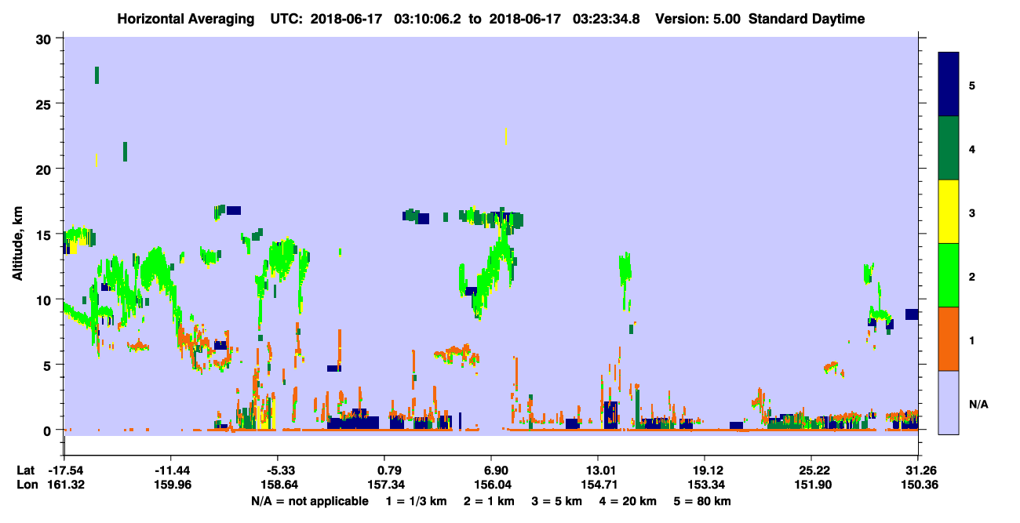Screen dimensions: 1020x523
Task: Click the altitude tick label 25
Action: [46, 104]
